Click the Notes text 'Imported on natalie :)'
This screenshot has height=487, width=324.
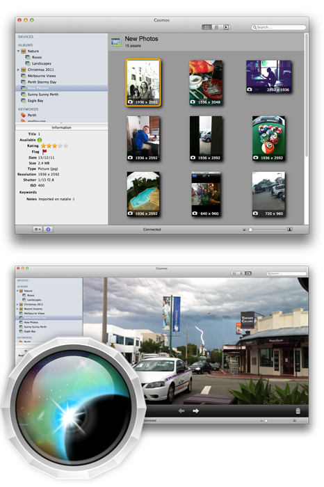(56, 199)
